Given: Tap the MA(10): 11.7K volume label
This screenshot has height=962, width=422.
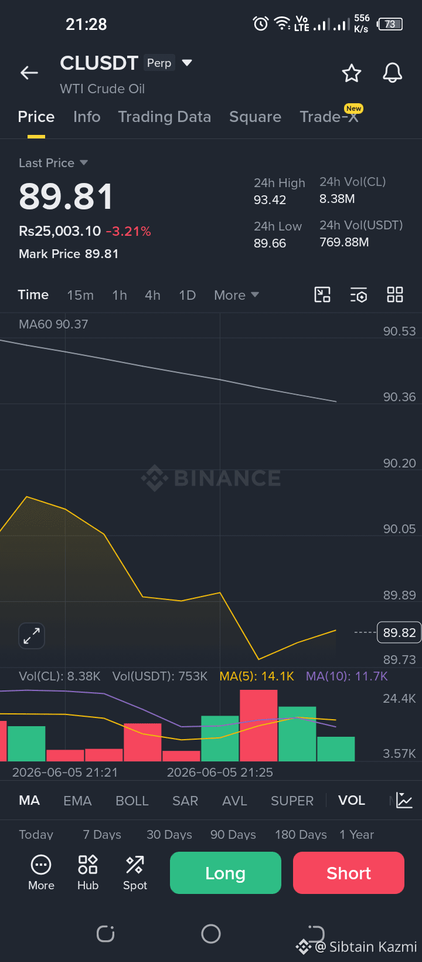Looking at the screenshot, I should point(347,676).
